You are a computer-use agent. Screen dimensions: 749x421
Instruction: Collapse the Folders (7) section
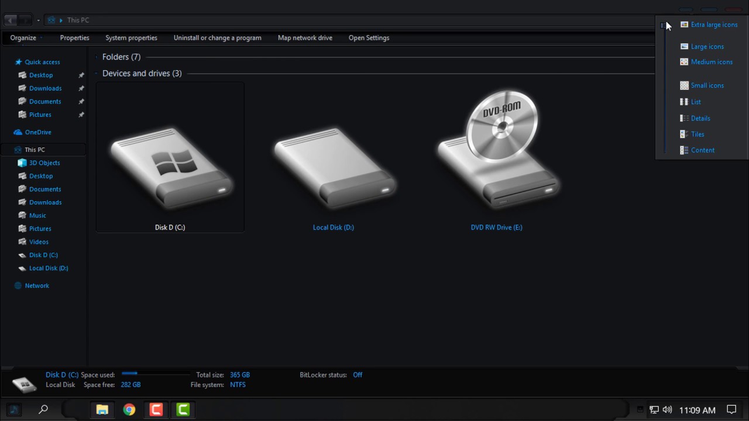click(x=97, y=57)
